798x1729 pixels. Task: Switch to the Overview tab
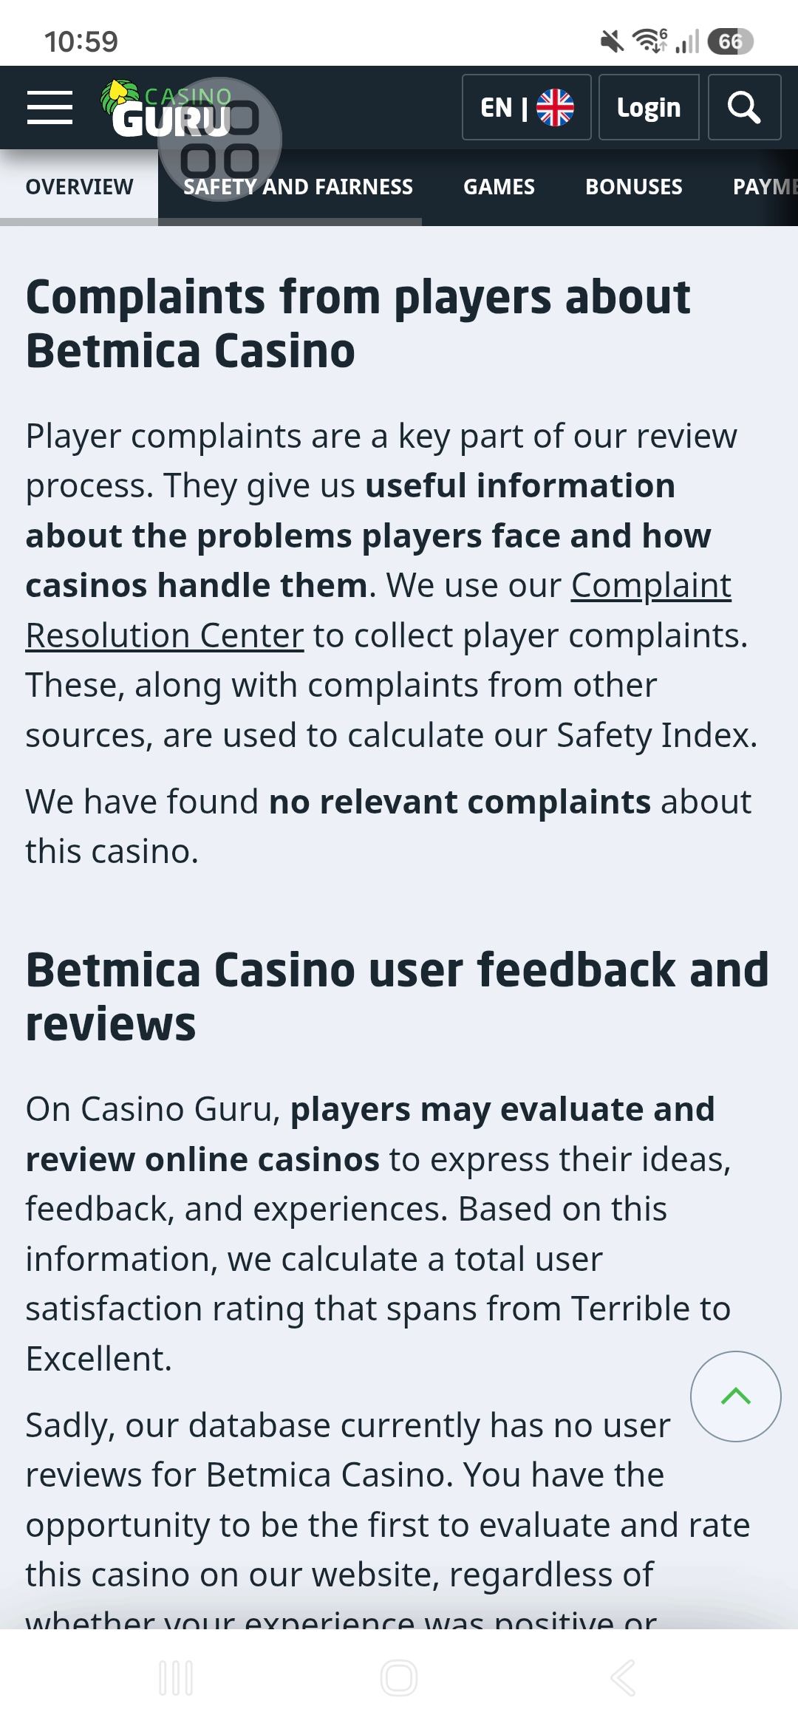click(x=79, y=187)
